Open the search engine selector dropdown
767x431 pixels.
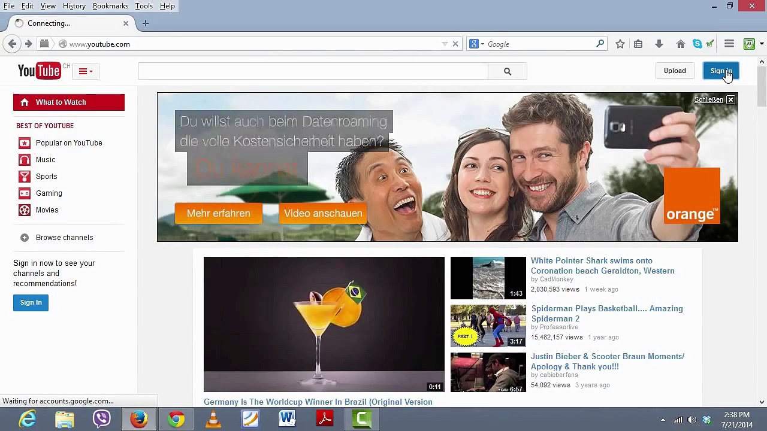477,44
